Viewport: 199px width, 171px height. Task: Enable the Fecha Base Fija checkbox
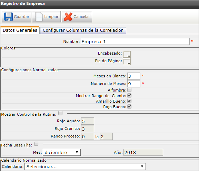[x=36, y=144]
